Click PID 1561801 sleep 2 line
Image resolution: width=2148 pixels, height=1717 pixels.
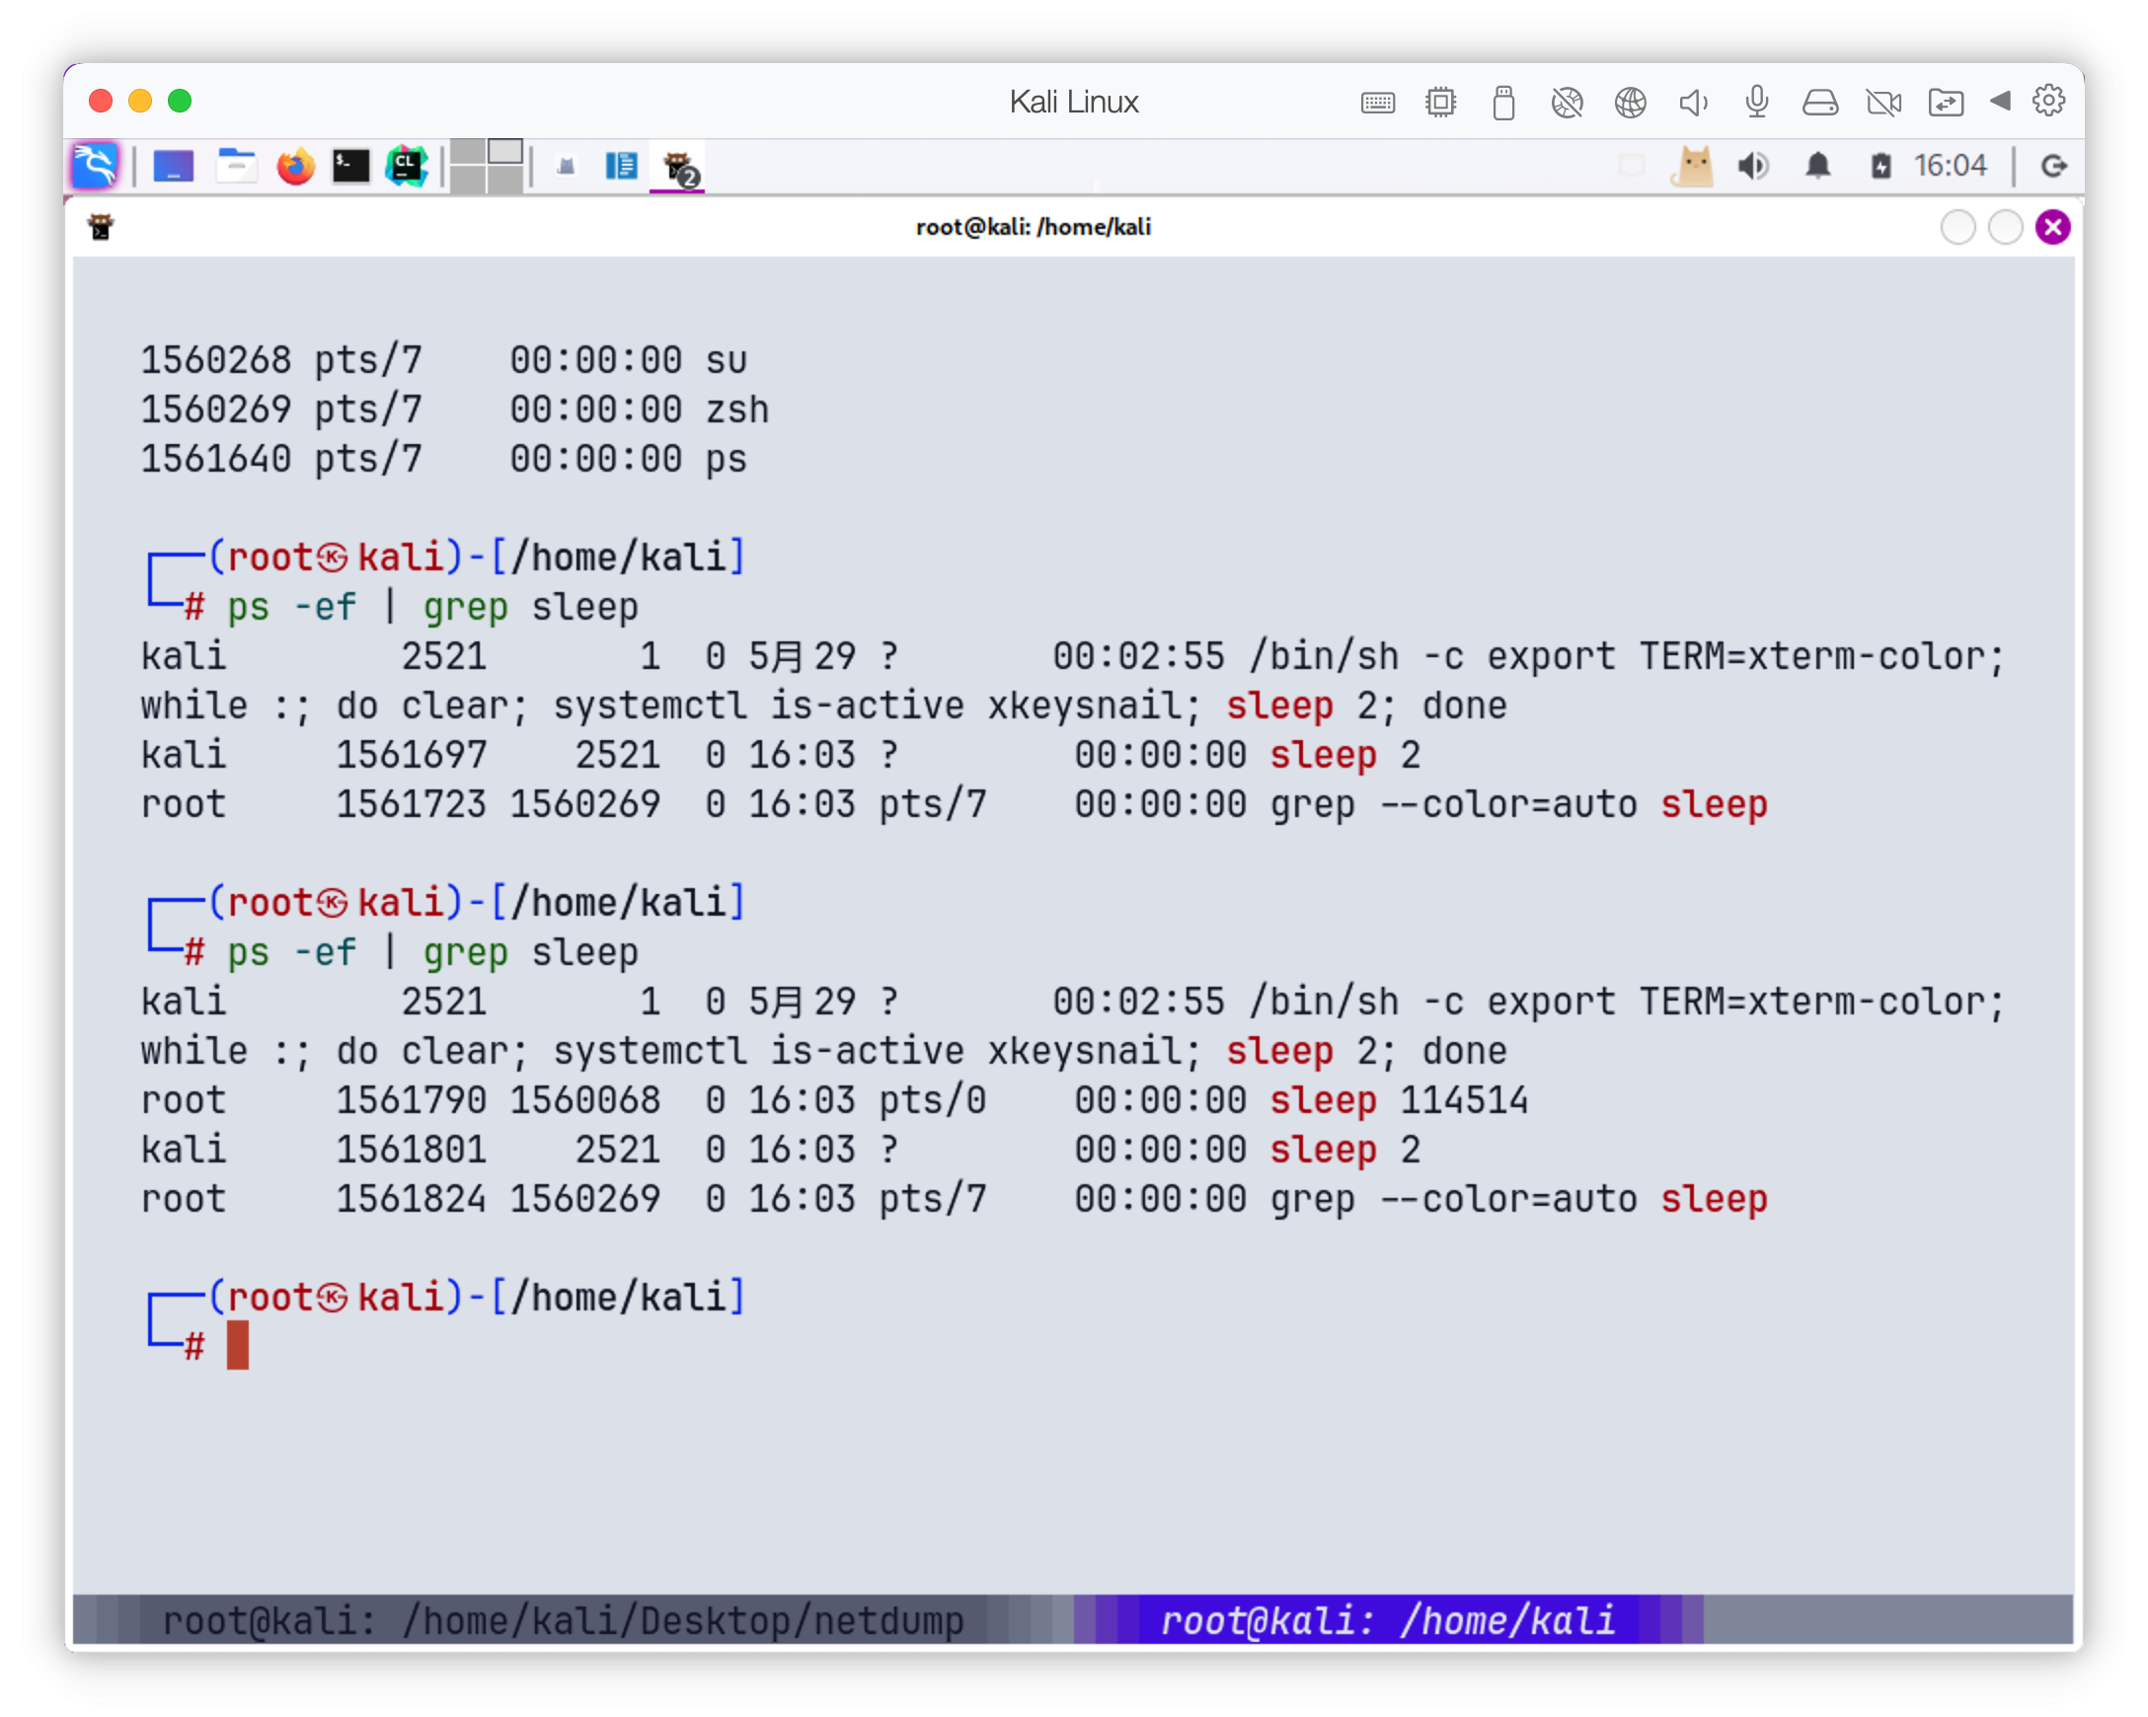[x=781, y=1151]
